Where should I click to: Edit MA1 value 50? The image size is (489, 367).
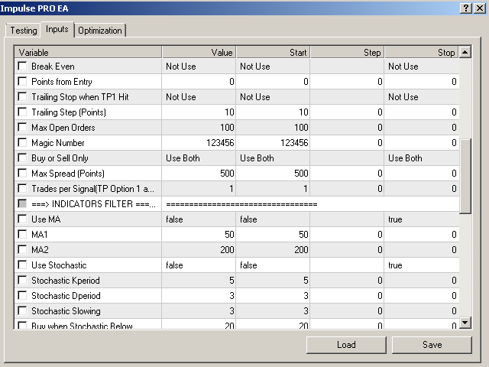click(199, 235)
